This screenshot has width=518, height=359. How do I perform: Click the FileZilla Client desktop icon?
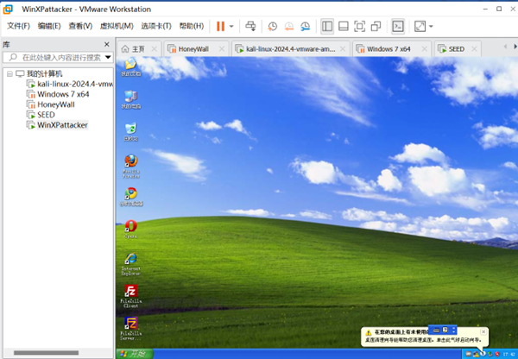point(131,296)
